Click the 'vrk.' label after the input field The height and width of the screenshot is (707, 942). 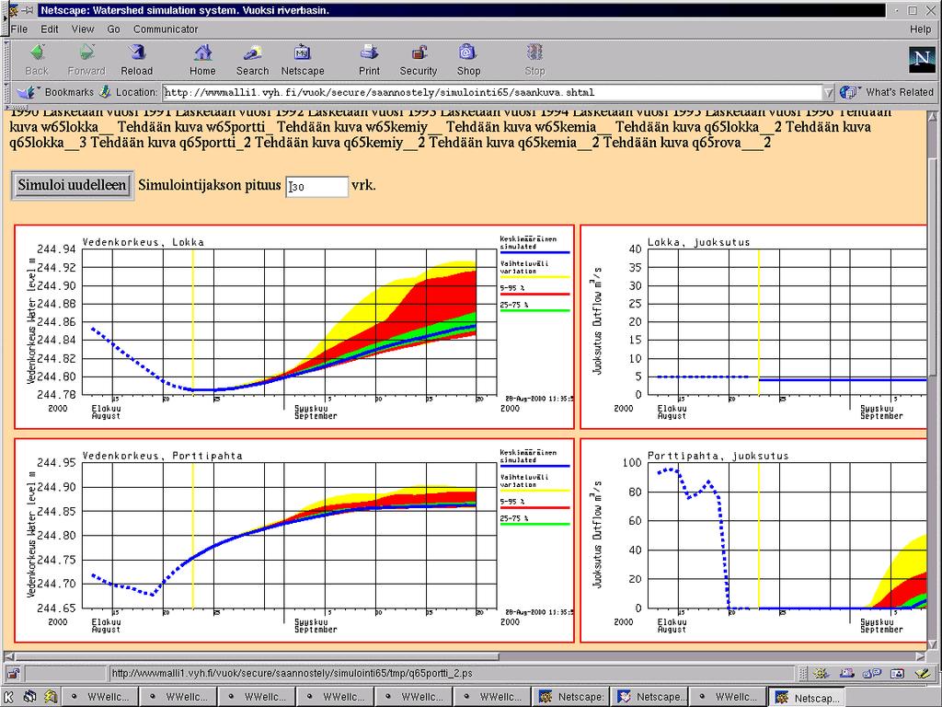[363, 185]
